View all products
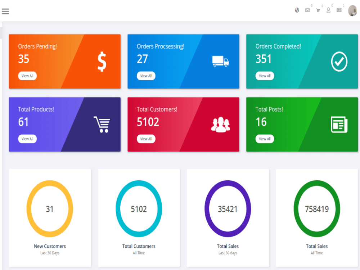 tap(27, 139)
